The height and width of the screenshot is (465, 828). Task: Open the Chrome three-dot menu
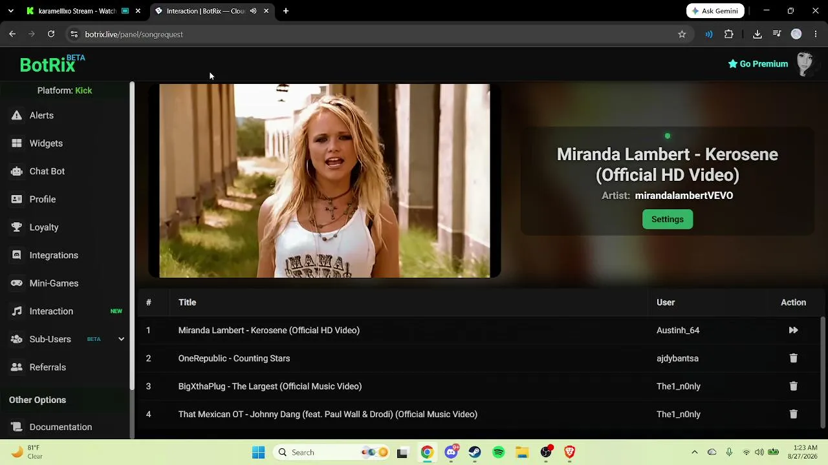(x=816, y=34)
